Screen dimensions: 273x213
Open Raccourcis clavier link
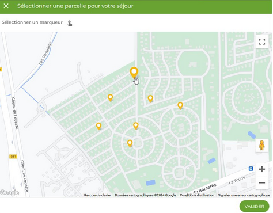tap(97, 195)
